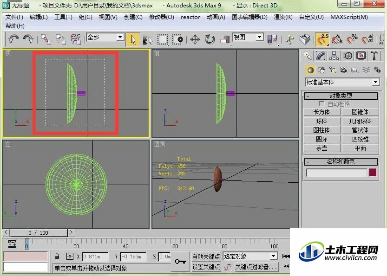Screen dimensions: 387x276
Task: Open the Create command panel tab
Action: point(308,56)
